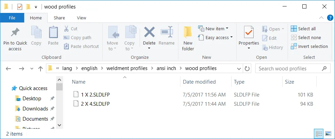Navigate to 'ansi inch' breadcrumb
The height and width of the screenshot is (139, 335).
[166, 68]
